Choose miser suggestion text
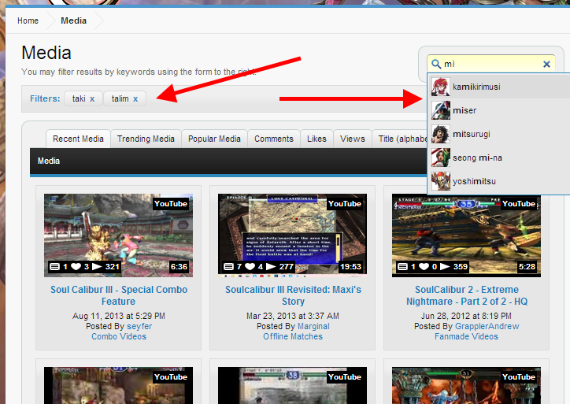The height and width of the screenshot is (404, 570). [465, 110]
